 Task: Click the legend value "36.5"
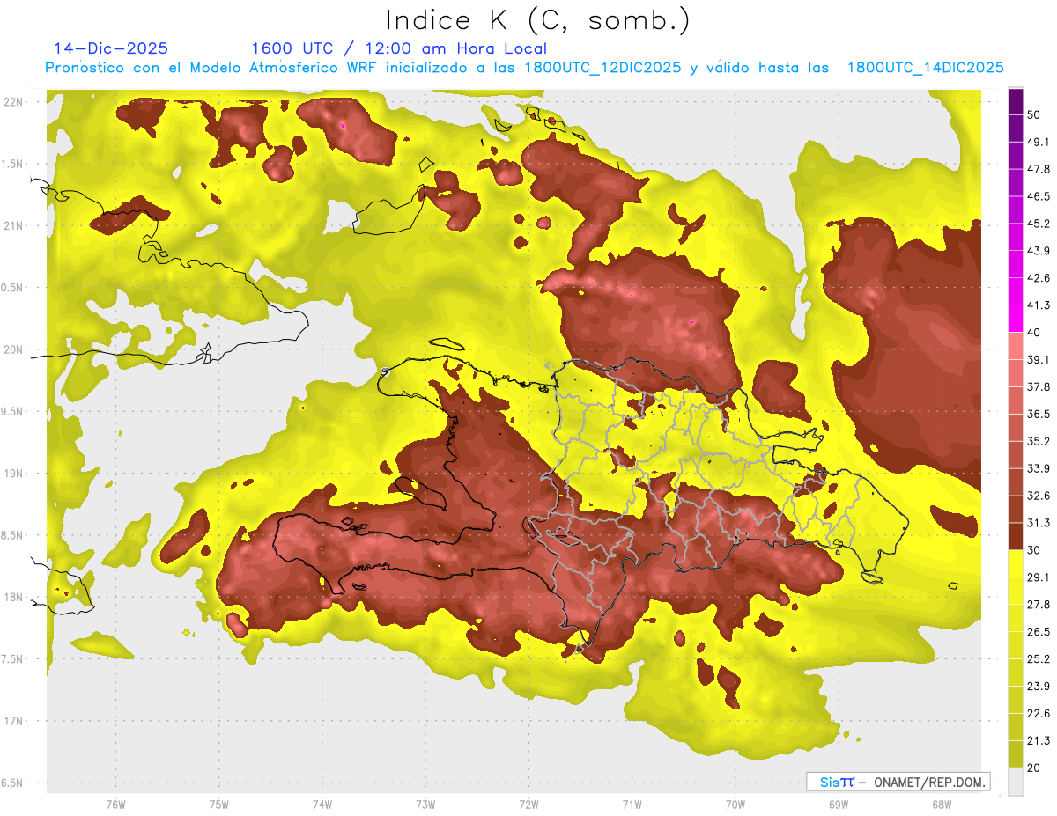[1038, 414]
